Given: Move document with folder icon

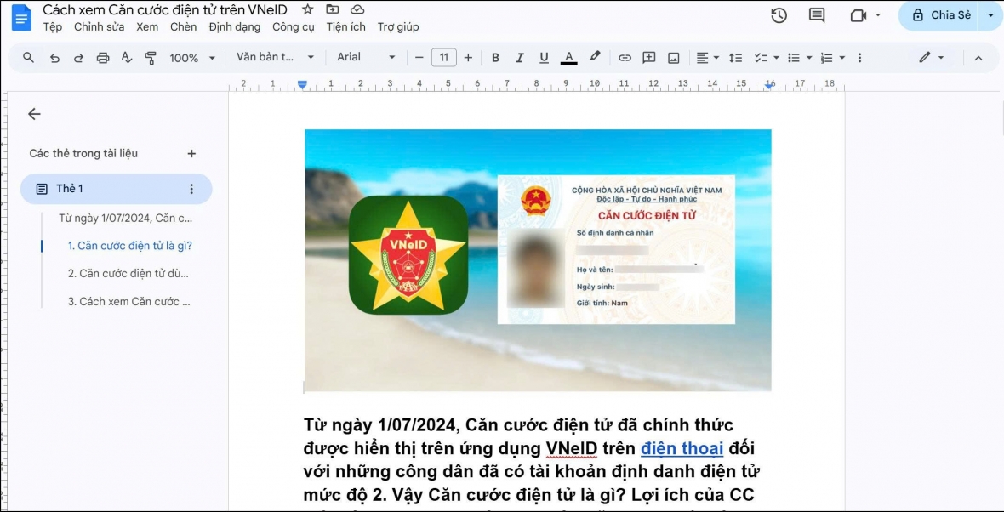Looking at the screenshot, I should 333,9.
